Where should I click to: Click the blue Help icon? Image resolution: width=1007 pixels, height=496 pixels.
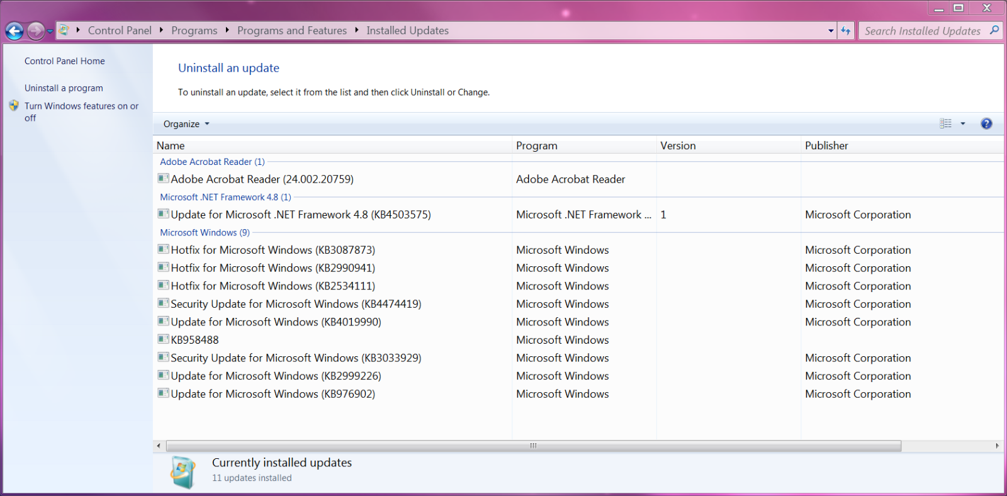pyautogui.click(x=986, y=123)
